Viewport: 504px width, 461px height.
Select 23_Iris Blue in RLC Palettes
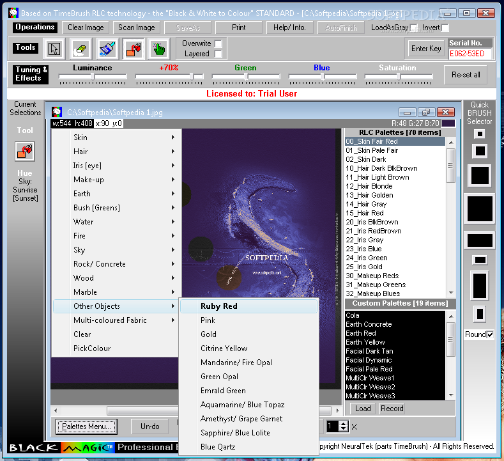click(x=395, y=249)
